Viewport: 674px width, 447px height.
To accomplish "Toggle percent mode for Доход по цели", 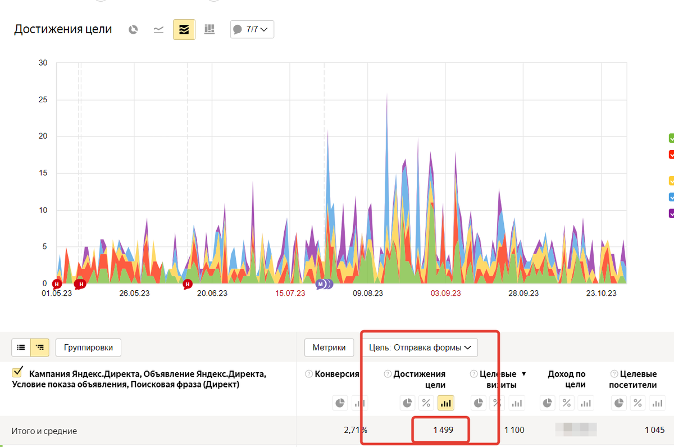I will coord(567,403).
